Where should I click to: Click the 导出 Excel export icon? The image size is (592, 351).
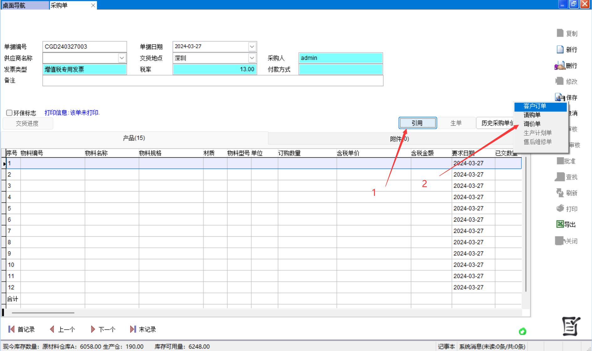pyautogui.click(x=560, y=224)
